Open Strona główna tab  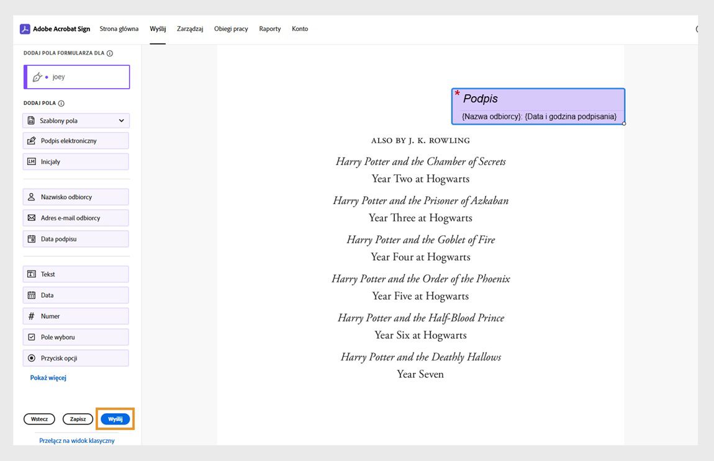[119, 29]
